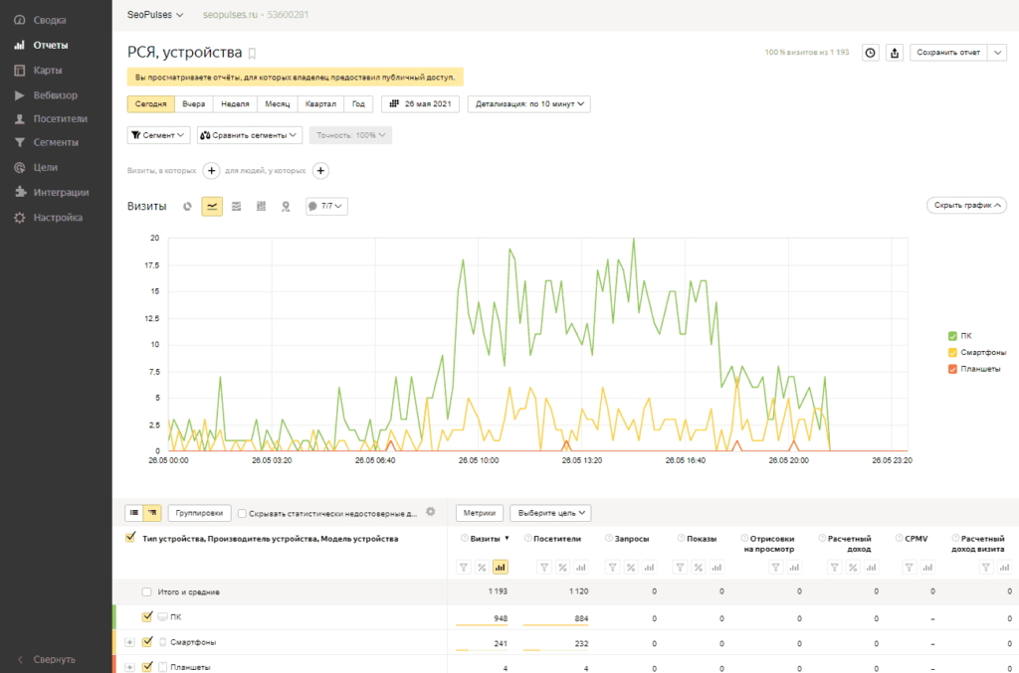Open the scheduled report clock icon

870,53
